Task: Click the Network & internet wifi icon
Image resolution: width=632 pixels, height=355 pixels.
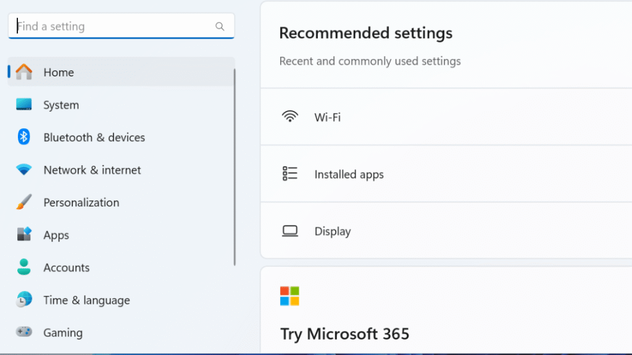Action: [24, 169]
